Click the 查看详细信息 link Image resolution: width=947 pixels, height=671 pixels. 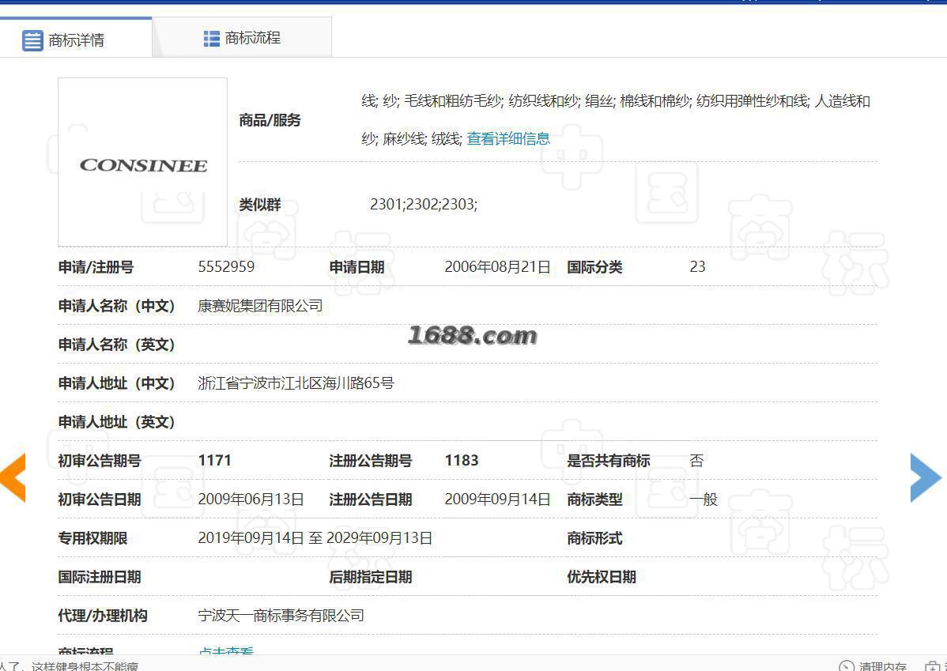(508, 138)
